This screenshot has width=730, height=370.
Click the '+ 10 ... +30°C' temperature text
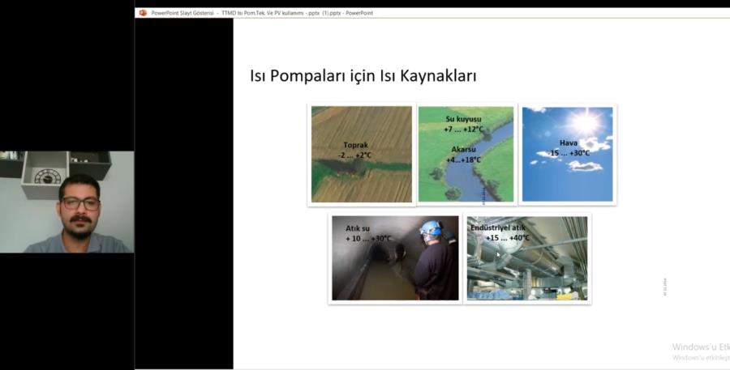pos(368,239)
